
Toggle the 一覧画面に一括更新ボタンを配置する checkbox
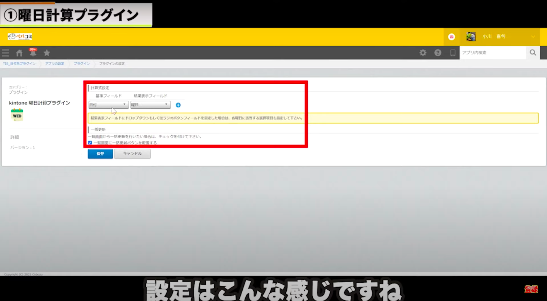(90, 143)
